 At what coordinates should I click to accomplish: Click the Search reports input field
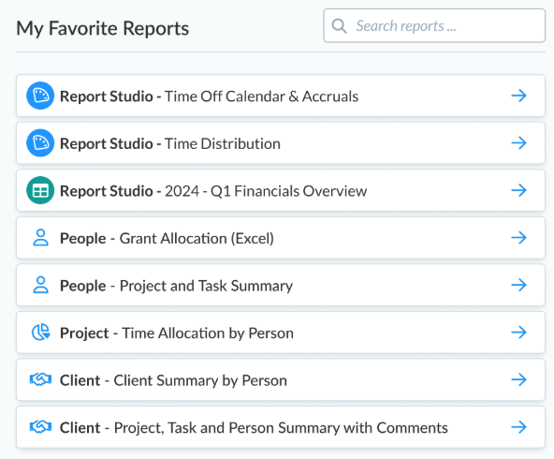point(434,26)
